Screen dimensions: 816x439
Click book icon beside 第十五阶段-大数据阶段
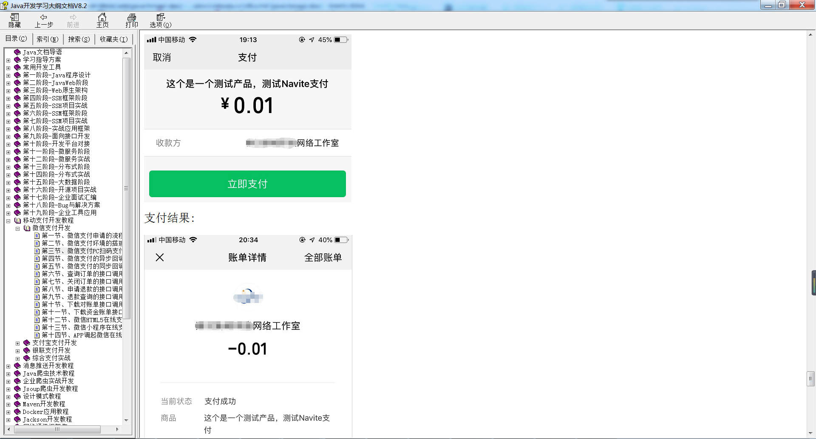pos(17,182)
